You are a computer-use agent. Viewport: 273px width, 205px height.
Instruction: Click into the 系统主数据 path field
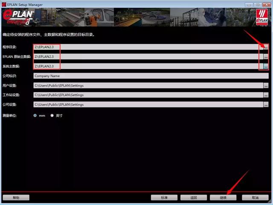(x=147, y=66)
